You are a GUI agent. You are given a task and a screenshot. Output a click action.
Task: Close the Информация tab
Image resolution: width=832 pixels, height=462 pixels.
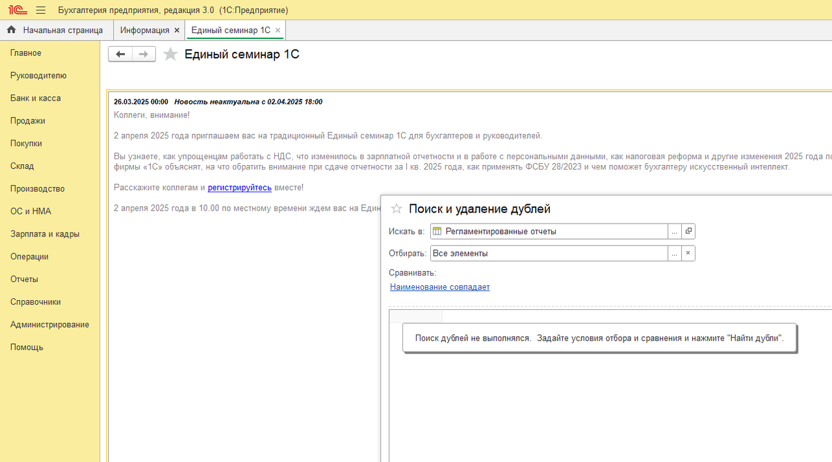pos(177,31)
